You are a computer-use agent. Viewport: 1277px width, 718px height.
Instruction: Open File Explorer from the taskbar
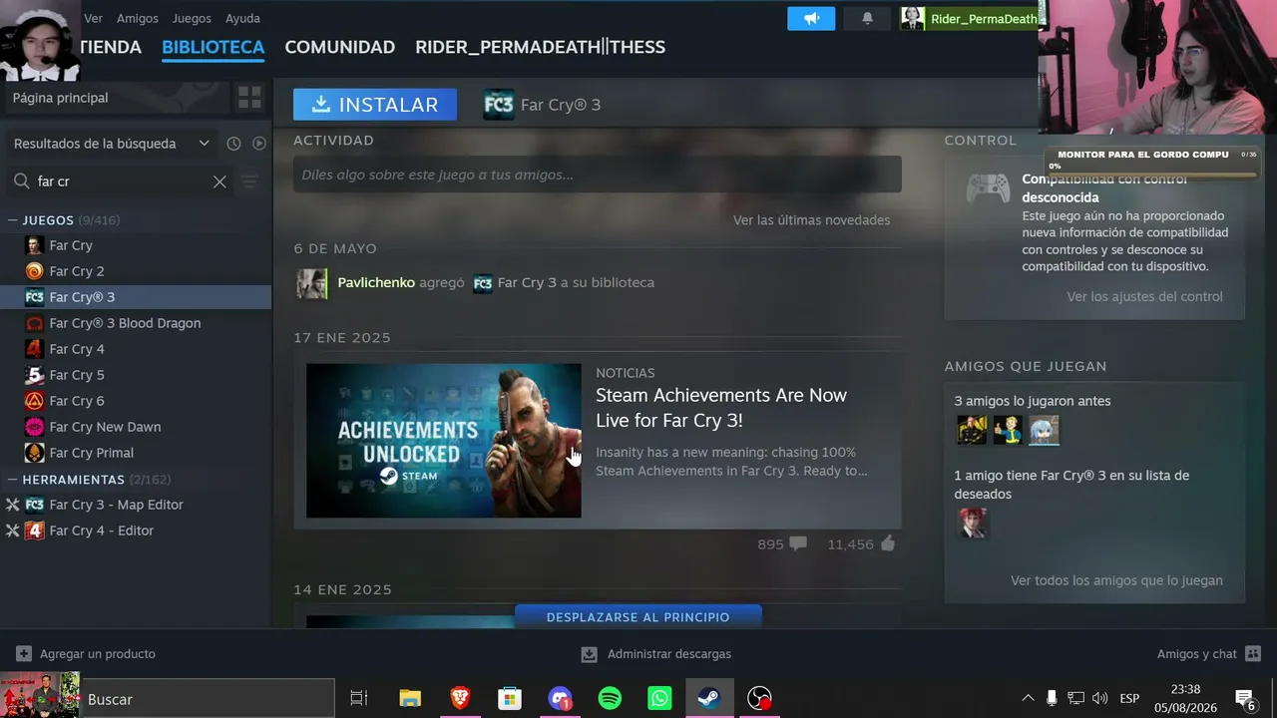[x=410, y=699]
